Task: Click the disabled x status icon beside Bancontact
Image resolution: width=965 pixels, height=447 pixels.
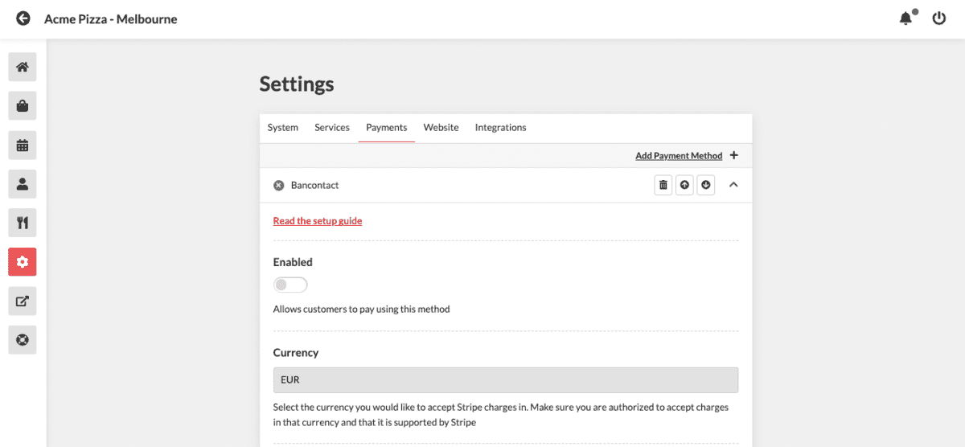Action: 279,185
